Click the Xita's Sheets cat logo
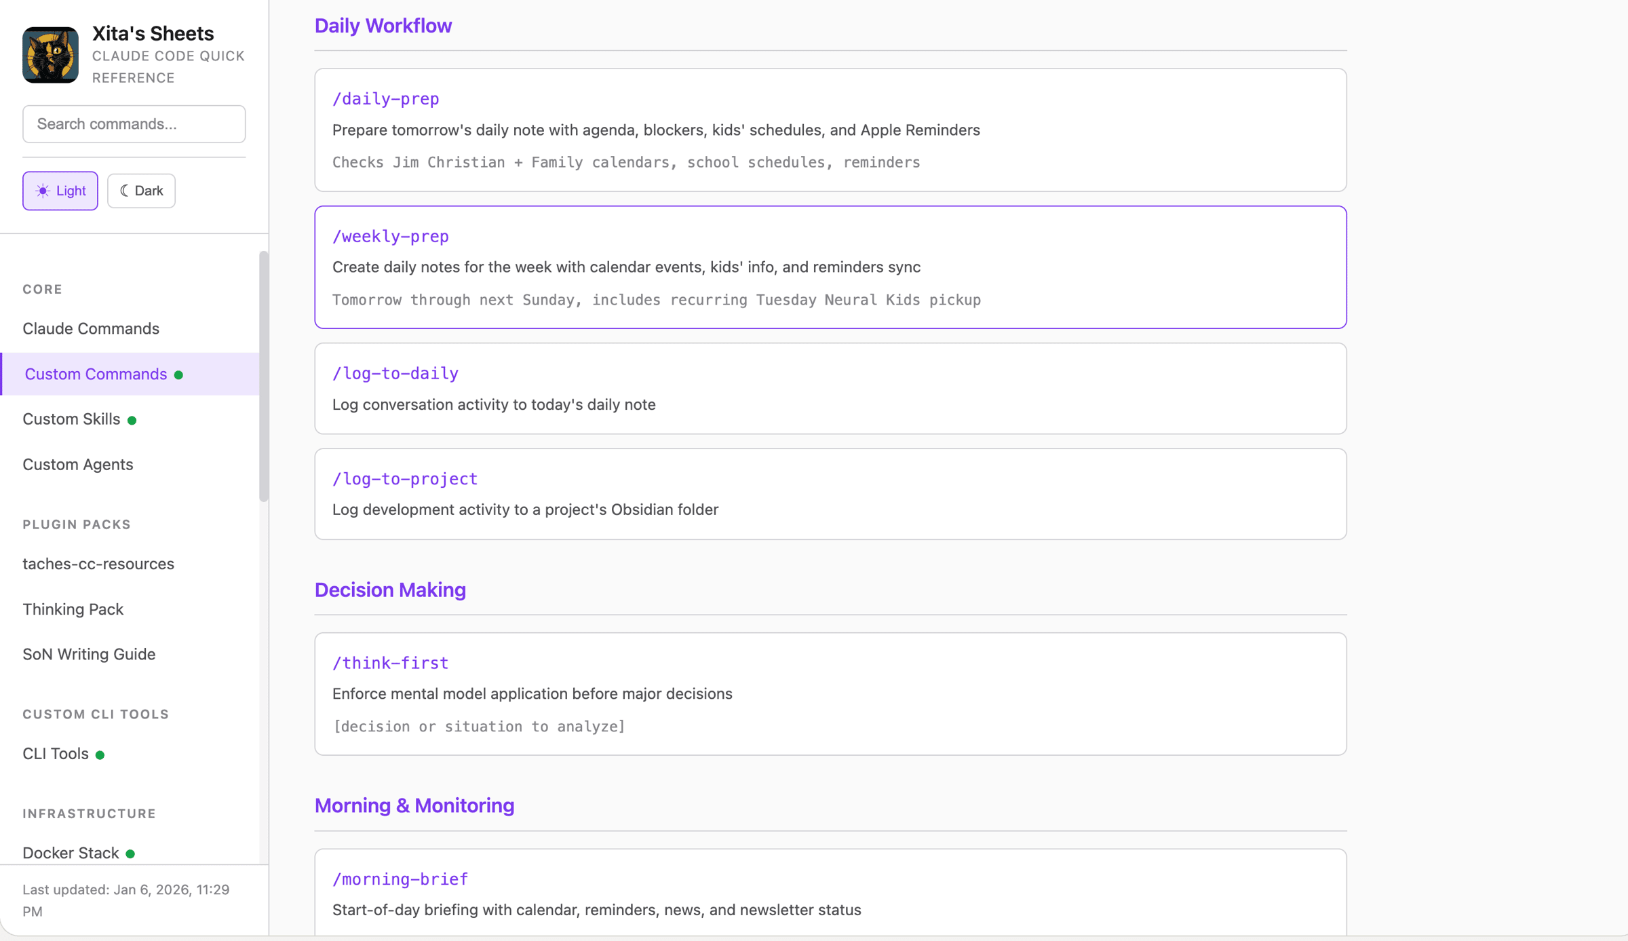Viewport: 1628px width, 941px height. click(x=50, y=55)
